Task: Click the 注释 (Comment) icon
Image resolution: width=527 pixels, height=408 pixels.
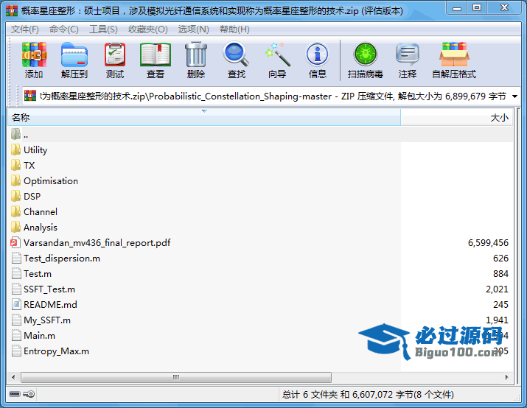Action: [408, 54]
